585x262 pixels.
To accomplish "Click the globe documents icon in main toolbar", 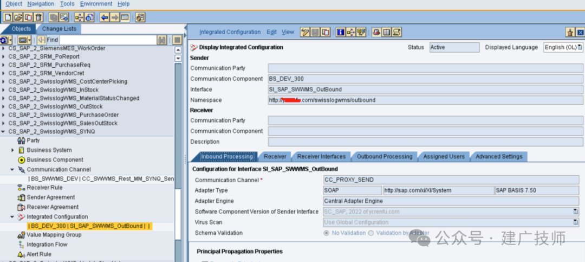I will (x=89, y=17).
